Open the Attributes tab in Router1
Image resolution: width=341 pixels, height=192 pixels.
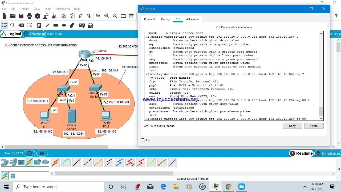point(192,19)
